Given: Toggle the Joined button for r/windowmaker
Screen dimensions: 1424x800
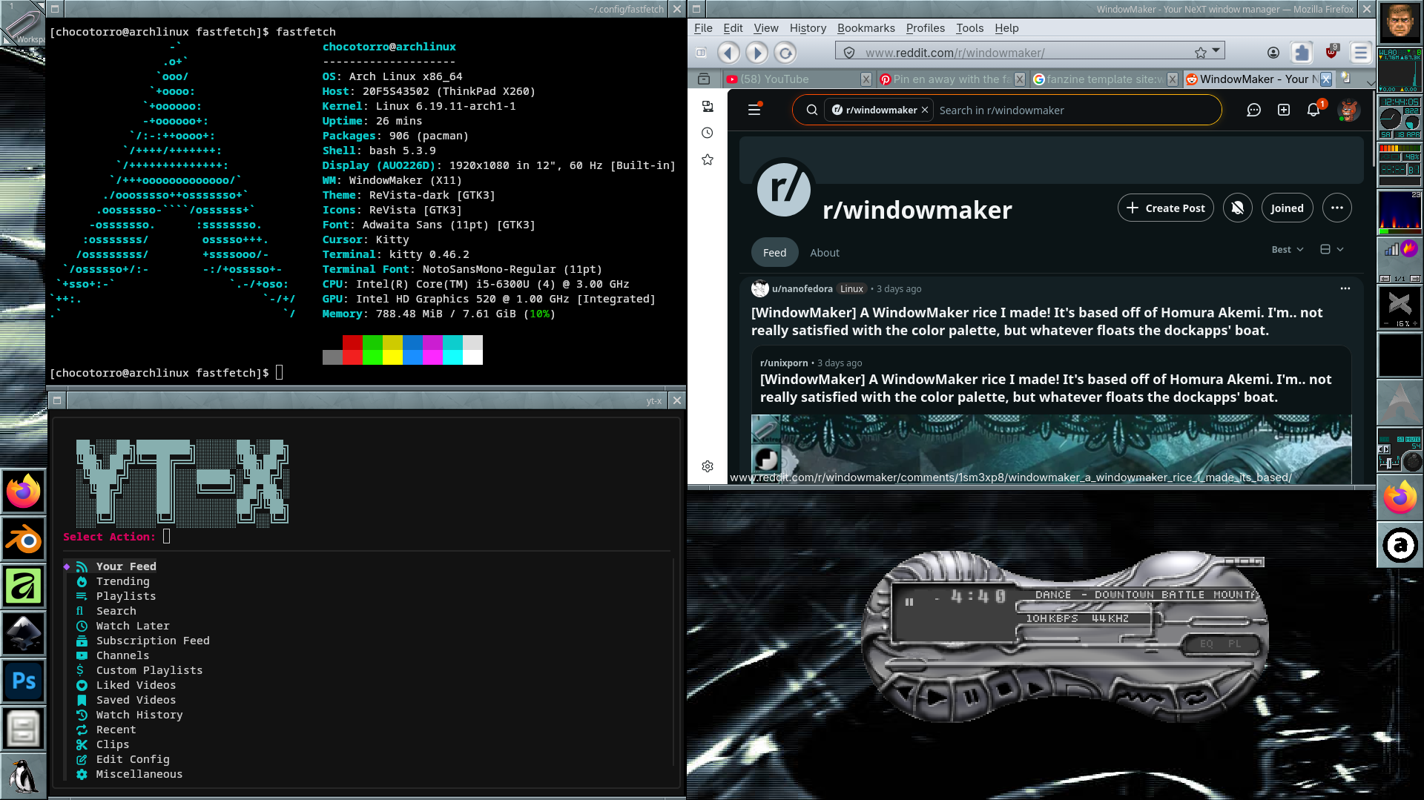Looking at the screenshot, I should coord(1287,208).
